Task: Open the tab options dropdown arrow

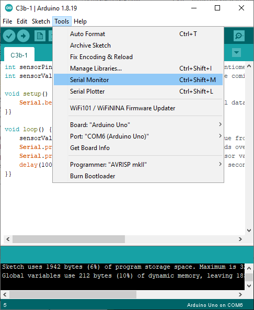Action: click(236, 53)
